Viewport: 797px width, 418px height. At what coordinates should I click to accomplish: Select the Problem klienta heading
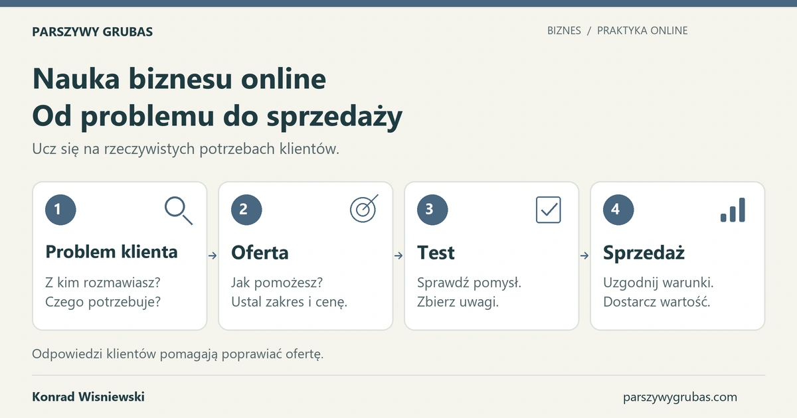coord(112,252)
